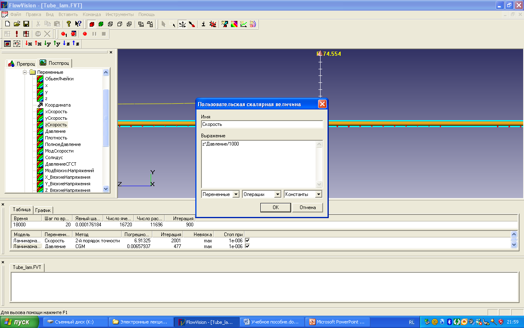Open the График tab

click(43, 210)
